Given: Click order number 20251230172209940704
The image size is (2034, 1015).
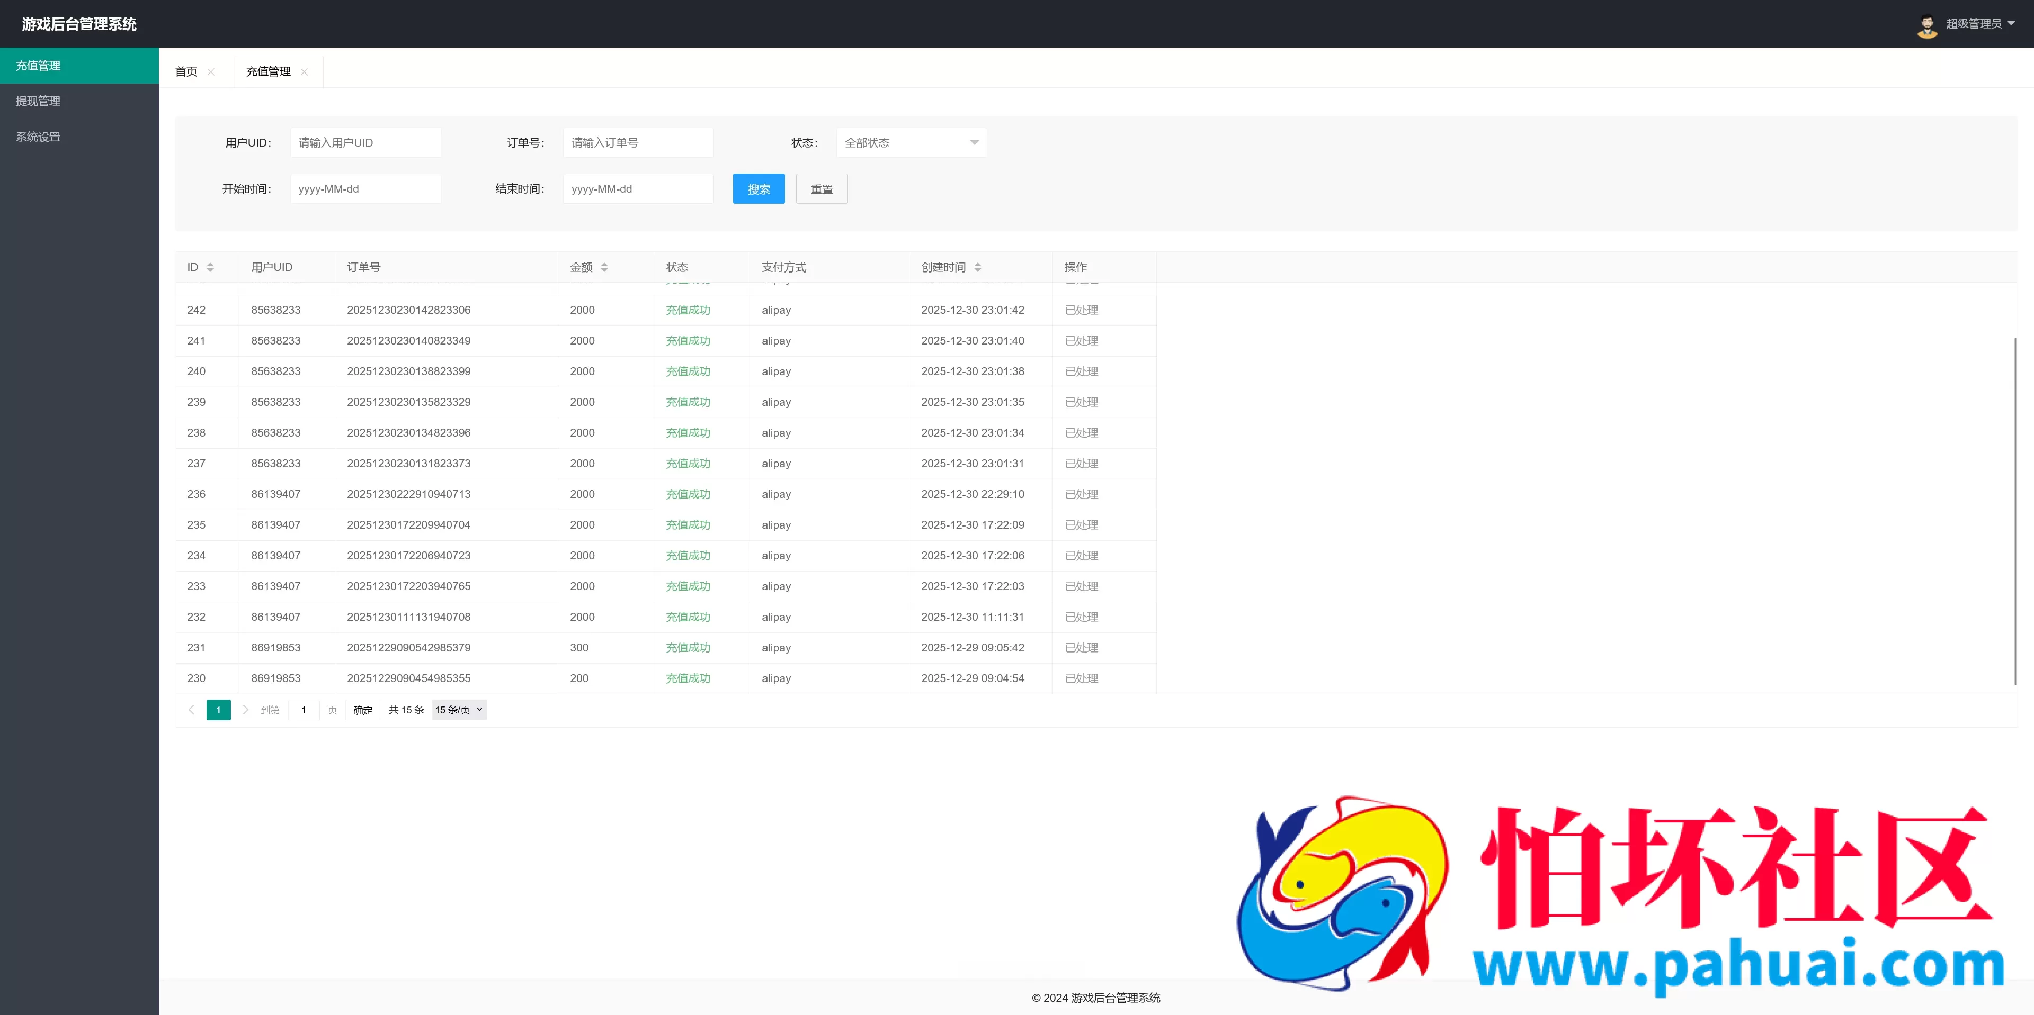Looking at the screenshot, I should point(409,525).
